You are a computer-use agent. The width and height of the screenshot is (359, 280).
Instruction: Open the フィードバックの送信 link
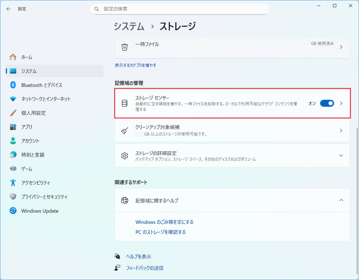click(x=144, y=268)
